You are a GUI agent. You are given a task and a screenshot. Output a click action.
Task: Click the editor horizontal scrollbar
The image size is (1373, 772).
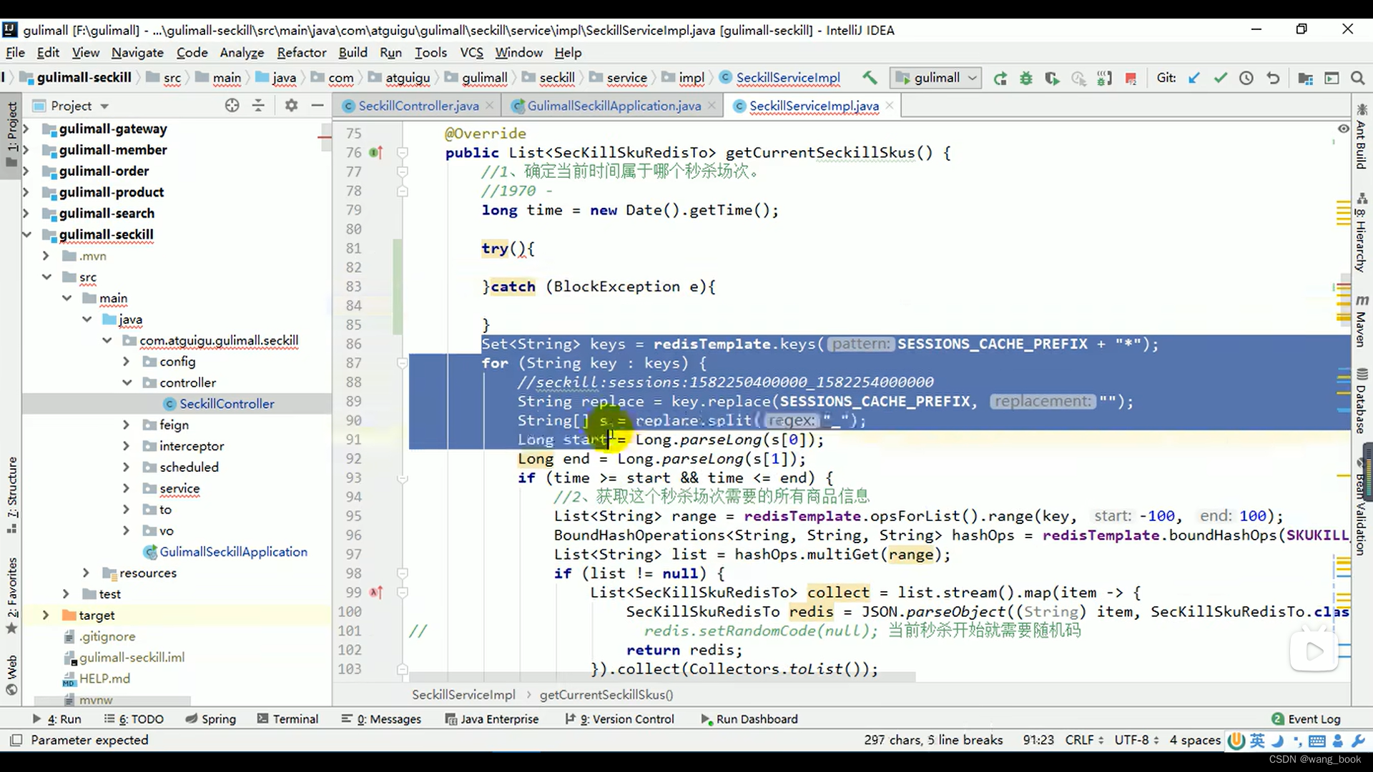[x=661, y=676]
